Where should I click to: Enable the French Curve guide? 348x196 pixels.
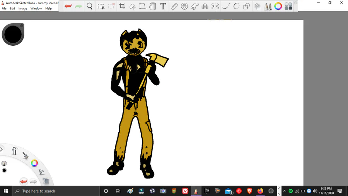(194, 6)
